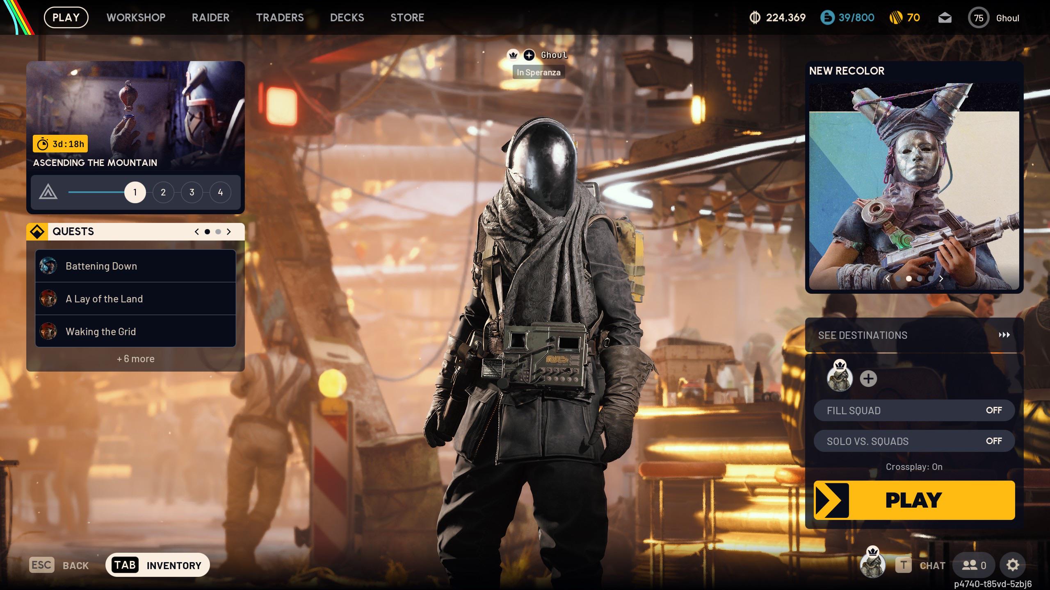Open the Traders tab
The width and height of the screenshot is (1050, 590).
(280, 18)
